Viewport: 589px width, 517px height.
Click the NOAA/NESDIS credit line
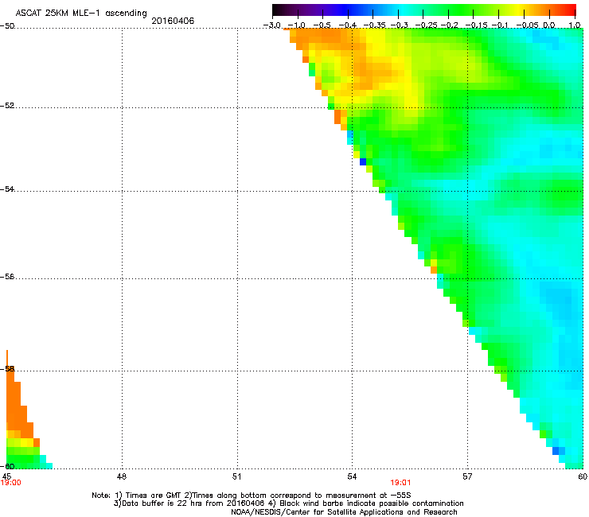click(344, 512)
